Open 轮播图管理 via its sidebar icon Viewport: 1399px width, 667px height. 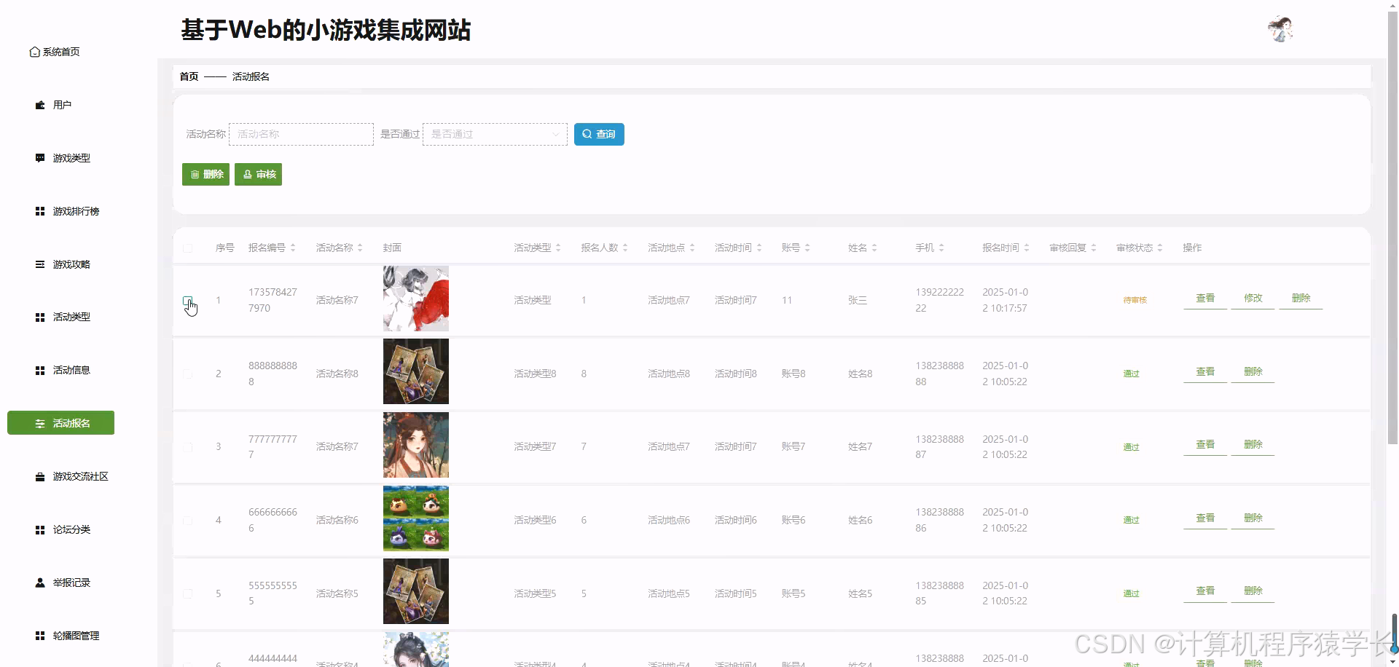(x=39, y=635)
